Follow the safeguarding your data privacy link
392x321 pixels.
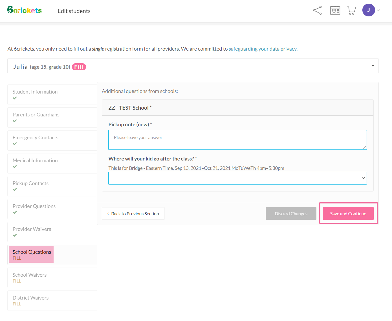click(262, 49)
